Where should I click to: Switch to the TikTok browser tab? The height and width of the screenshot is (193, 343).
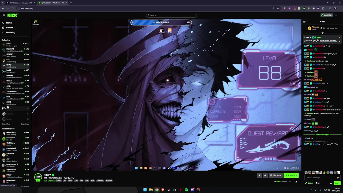pyautogui.click(x=21, y=3)
